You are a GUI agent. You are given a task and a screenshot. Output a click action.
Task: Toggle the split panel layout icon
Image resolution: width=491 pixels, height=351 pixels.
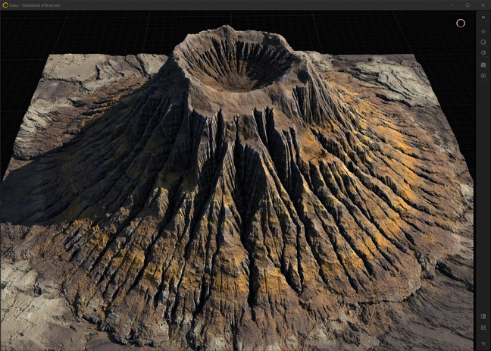pyautogui.click(x=483, y=316)
